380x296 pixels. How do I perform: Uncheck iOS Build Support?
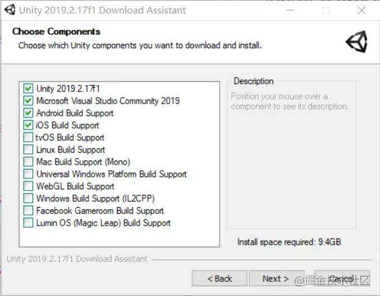coord(29,125)
